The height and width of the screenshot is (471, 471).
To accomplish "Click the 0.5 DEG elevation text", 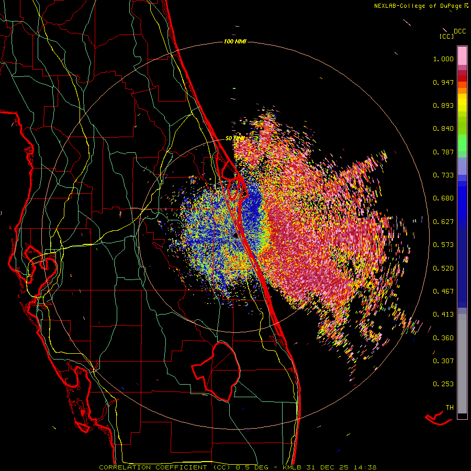I will 253,467.
